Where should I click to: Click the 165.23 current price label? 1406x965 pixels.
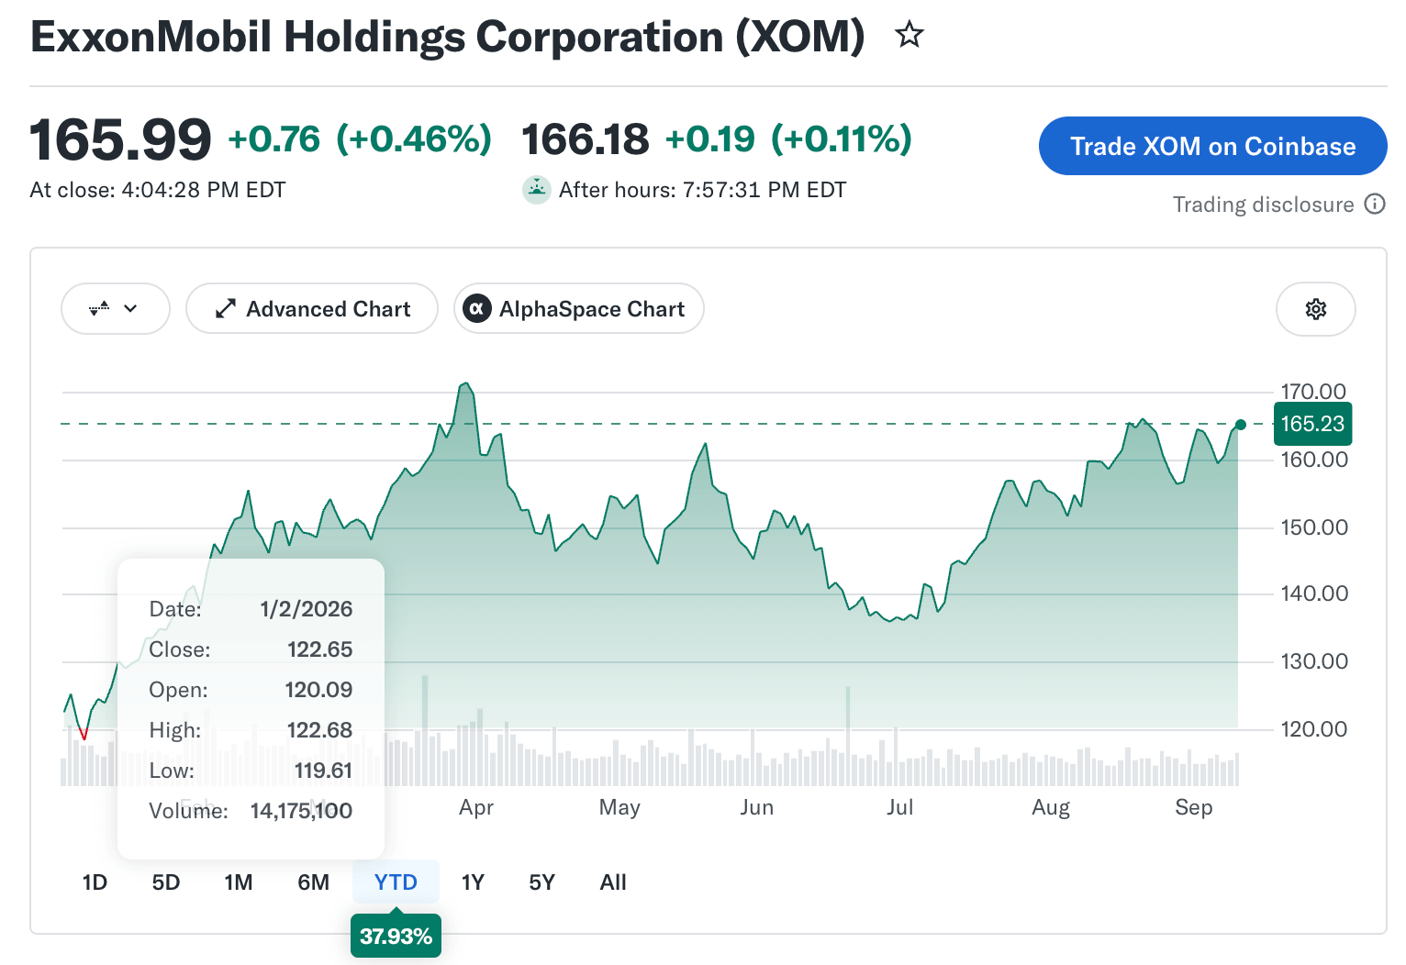[x=1312, y=424]
